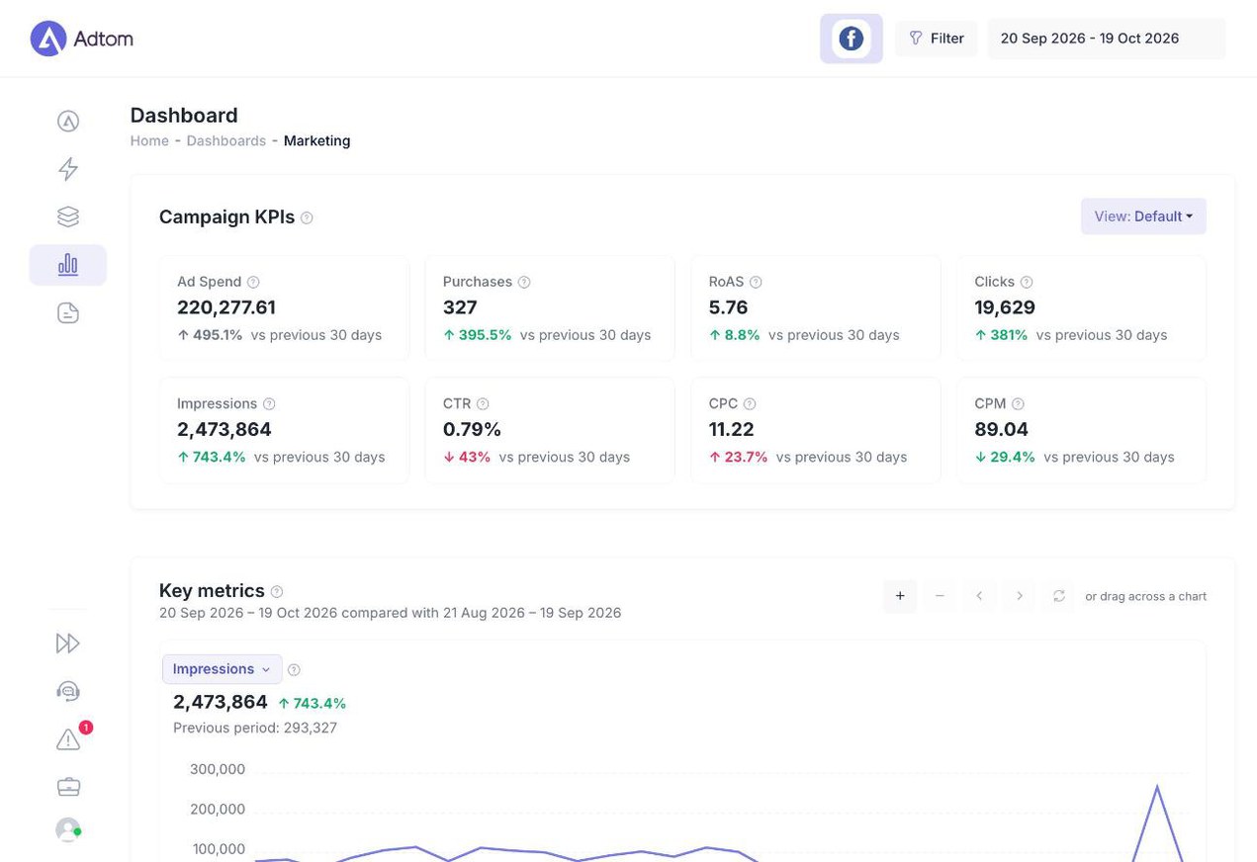Open the user profile avatar
The image size is (1257, 862).
click(x=68, y=829)
